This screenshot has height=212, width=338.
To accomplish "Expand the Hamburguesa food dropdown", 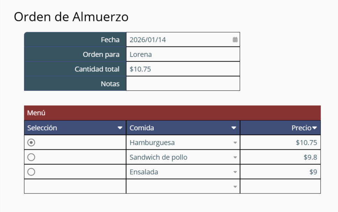I will [x=235, y=142].
